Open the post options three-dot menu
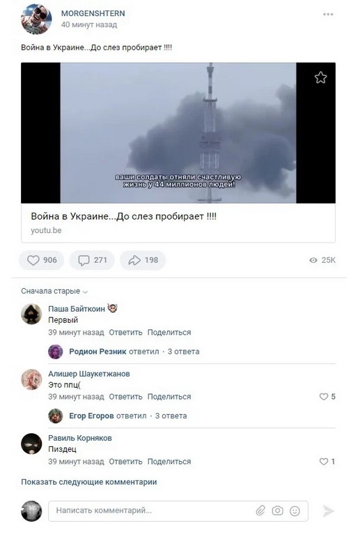Image resolution: width=362 pixels, height=537 pixels. coord(328,14)
